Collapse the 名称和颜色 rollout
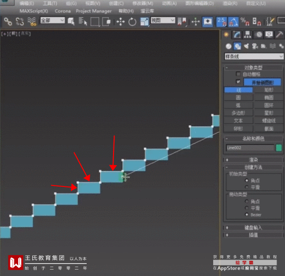 click(x=253, y=138)
